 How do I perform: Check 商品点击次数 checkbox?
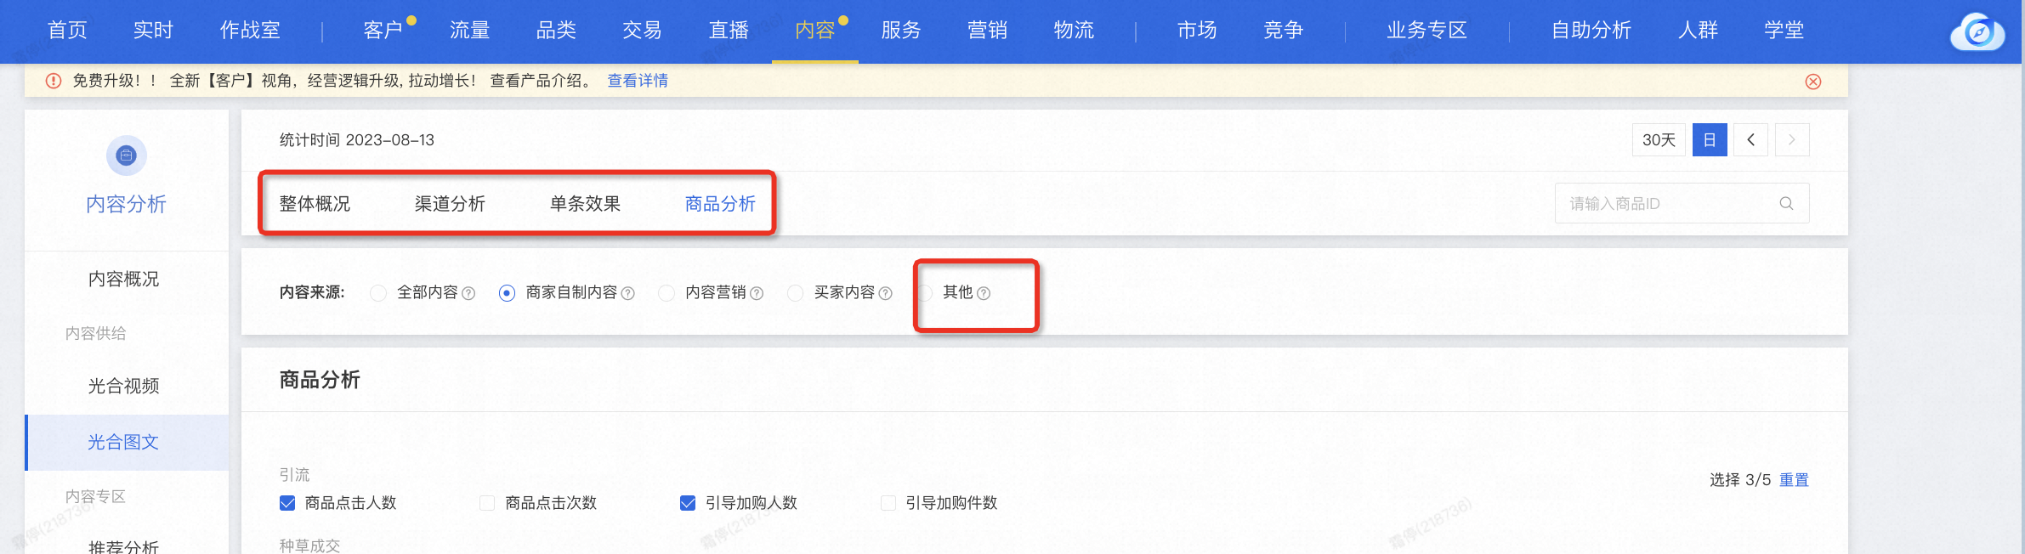[x=487, y=503]
